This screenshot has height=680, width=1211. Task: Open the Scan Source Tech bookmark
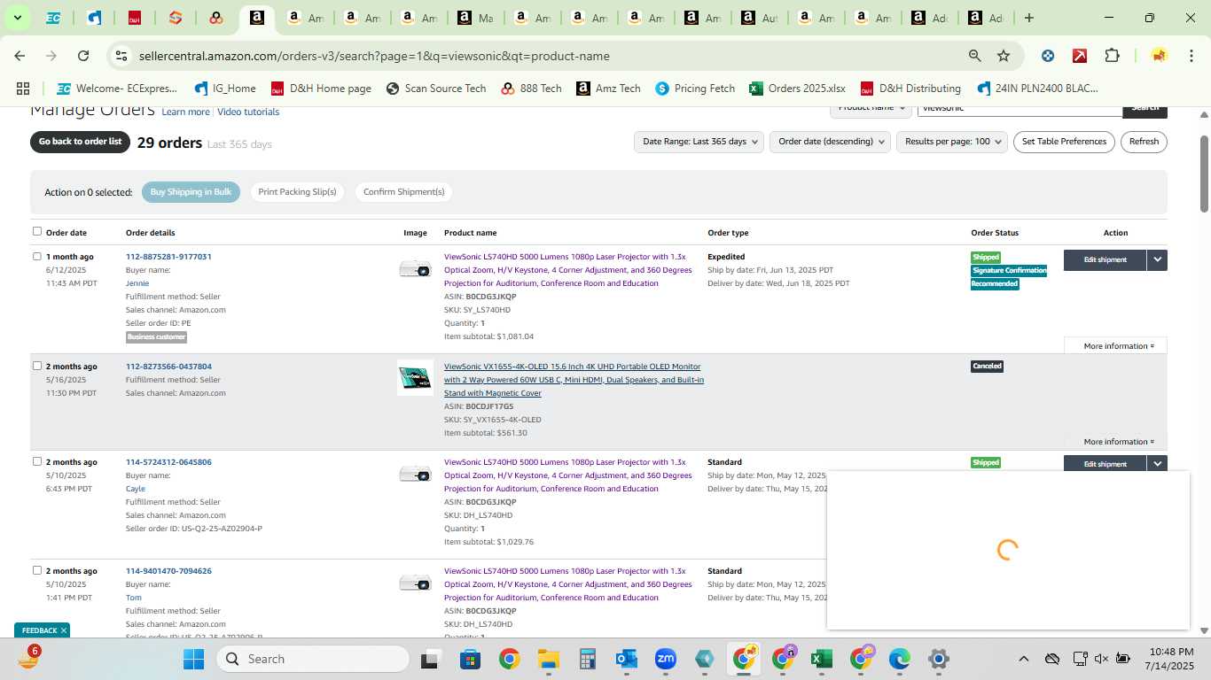(x=435, y=89)
